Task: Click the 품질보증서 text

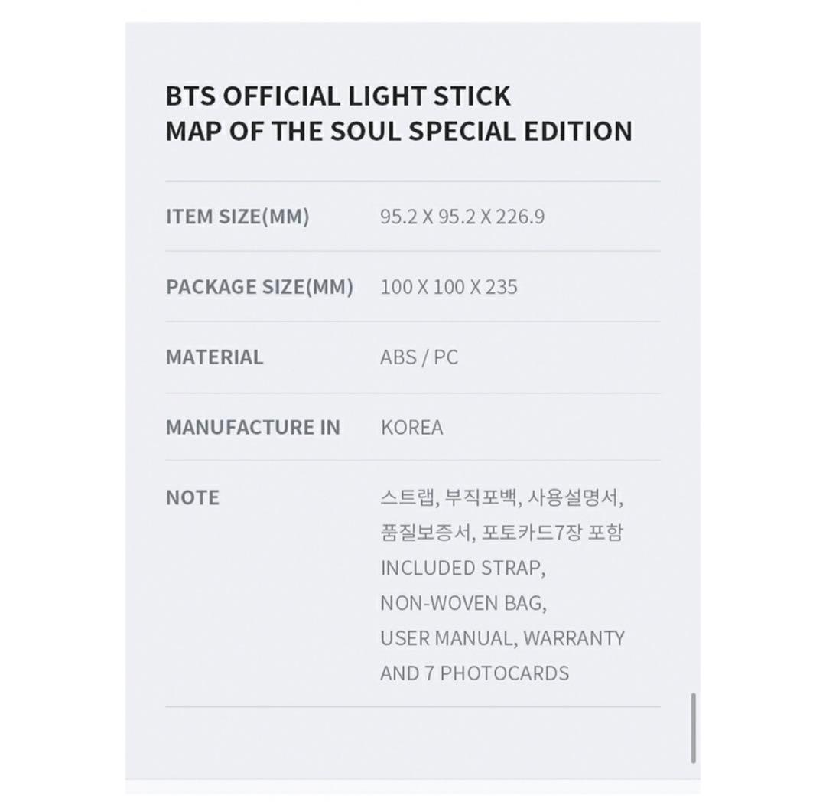Action: [x=424, y=533]
